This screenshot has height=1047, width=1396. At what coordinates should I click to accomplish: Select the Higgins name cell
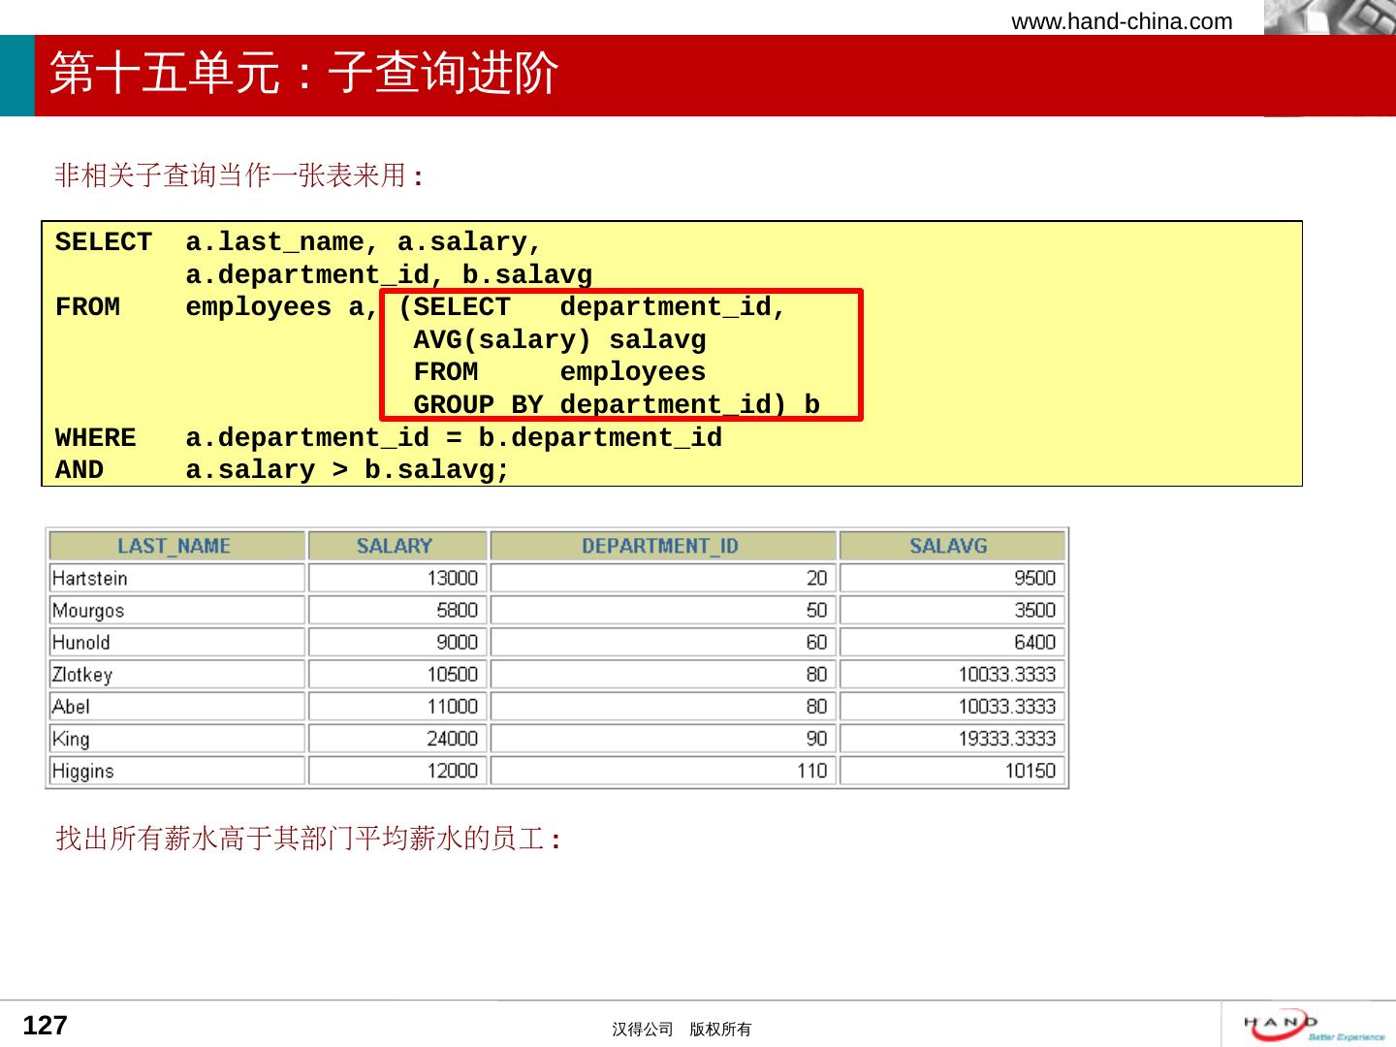pyautogui.click(x=176, y=771)
